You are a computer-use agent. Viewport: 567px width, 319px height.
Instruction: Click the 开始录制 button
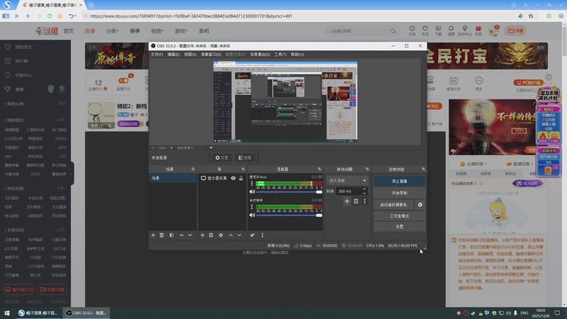[x=399, y=192]
